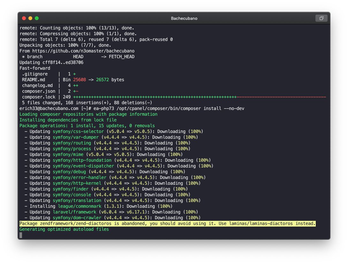Image resolution: width=348 pixels, height=263 pixels.
Task: Click the .gitignore file name
Action: tap(35, 74)
